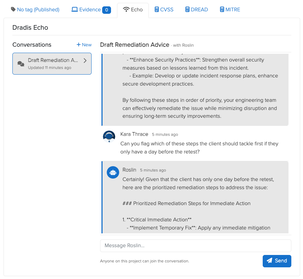Screen dimensions: 303x279
Task: Open the Draft Remediation A... conversation
Action: [x=52, y=64]
